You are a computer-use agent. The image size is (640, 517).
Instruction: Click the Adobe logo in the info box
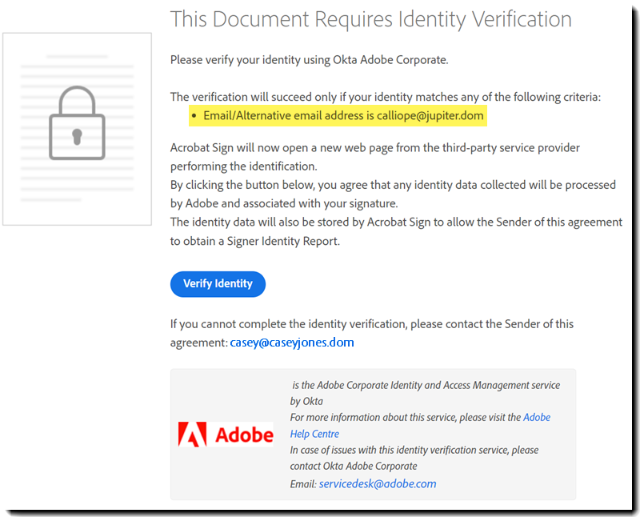point(225,435)
